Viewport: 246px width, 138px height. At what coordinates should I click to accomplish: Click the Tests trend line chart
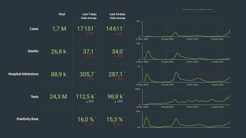(186, 97)
